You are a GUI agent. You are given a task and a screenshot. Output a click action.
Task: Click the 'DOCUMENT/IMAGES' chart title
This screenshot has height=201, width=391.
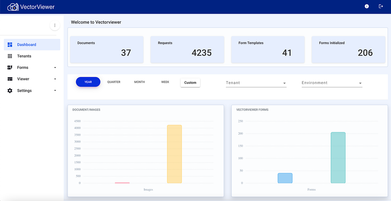click(86, 110)
